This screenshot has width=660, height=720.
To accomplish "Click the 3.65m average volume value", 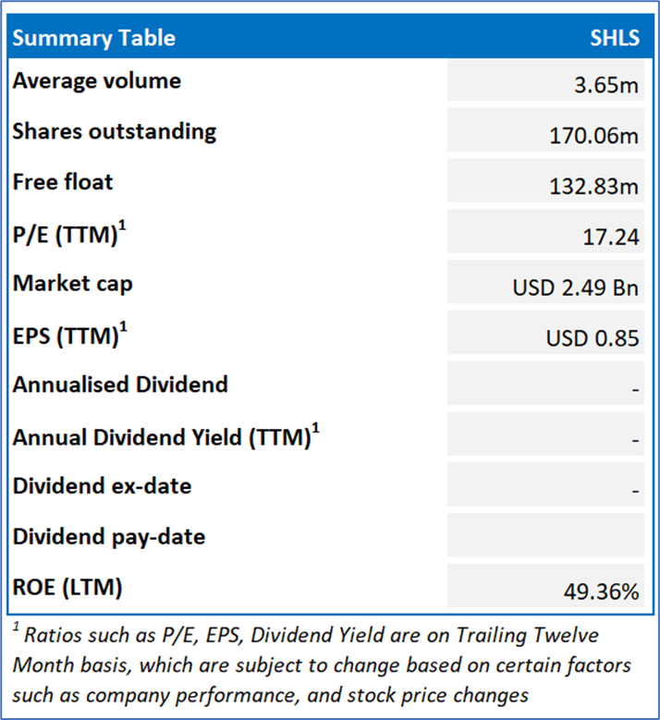I will (605, 86).
